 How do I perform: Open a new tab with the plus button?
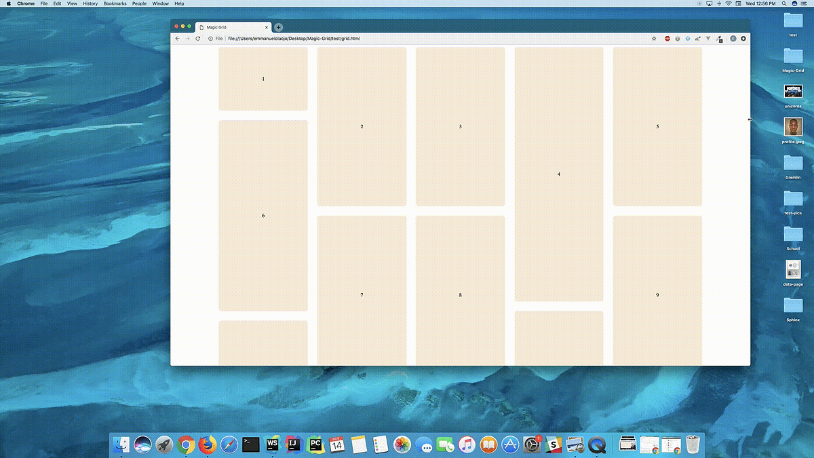tap(278, 27)
